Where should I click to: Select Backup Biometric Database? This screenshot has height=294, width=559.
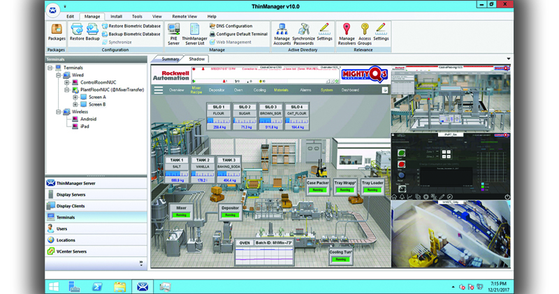point(131,34)
